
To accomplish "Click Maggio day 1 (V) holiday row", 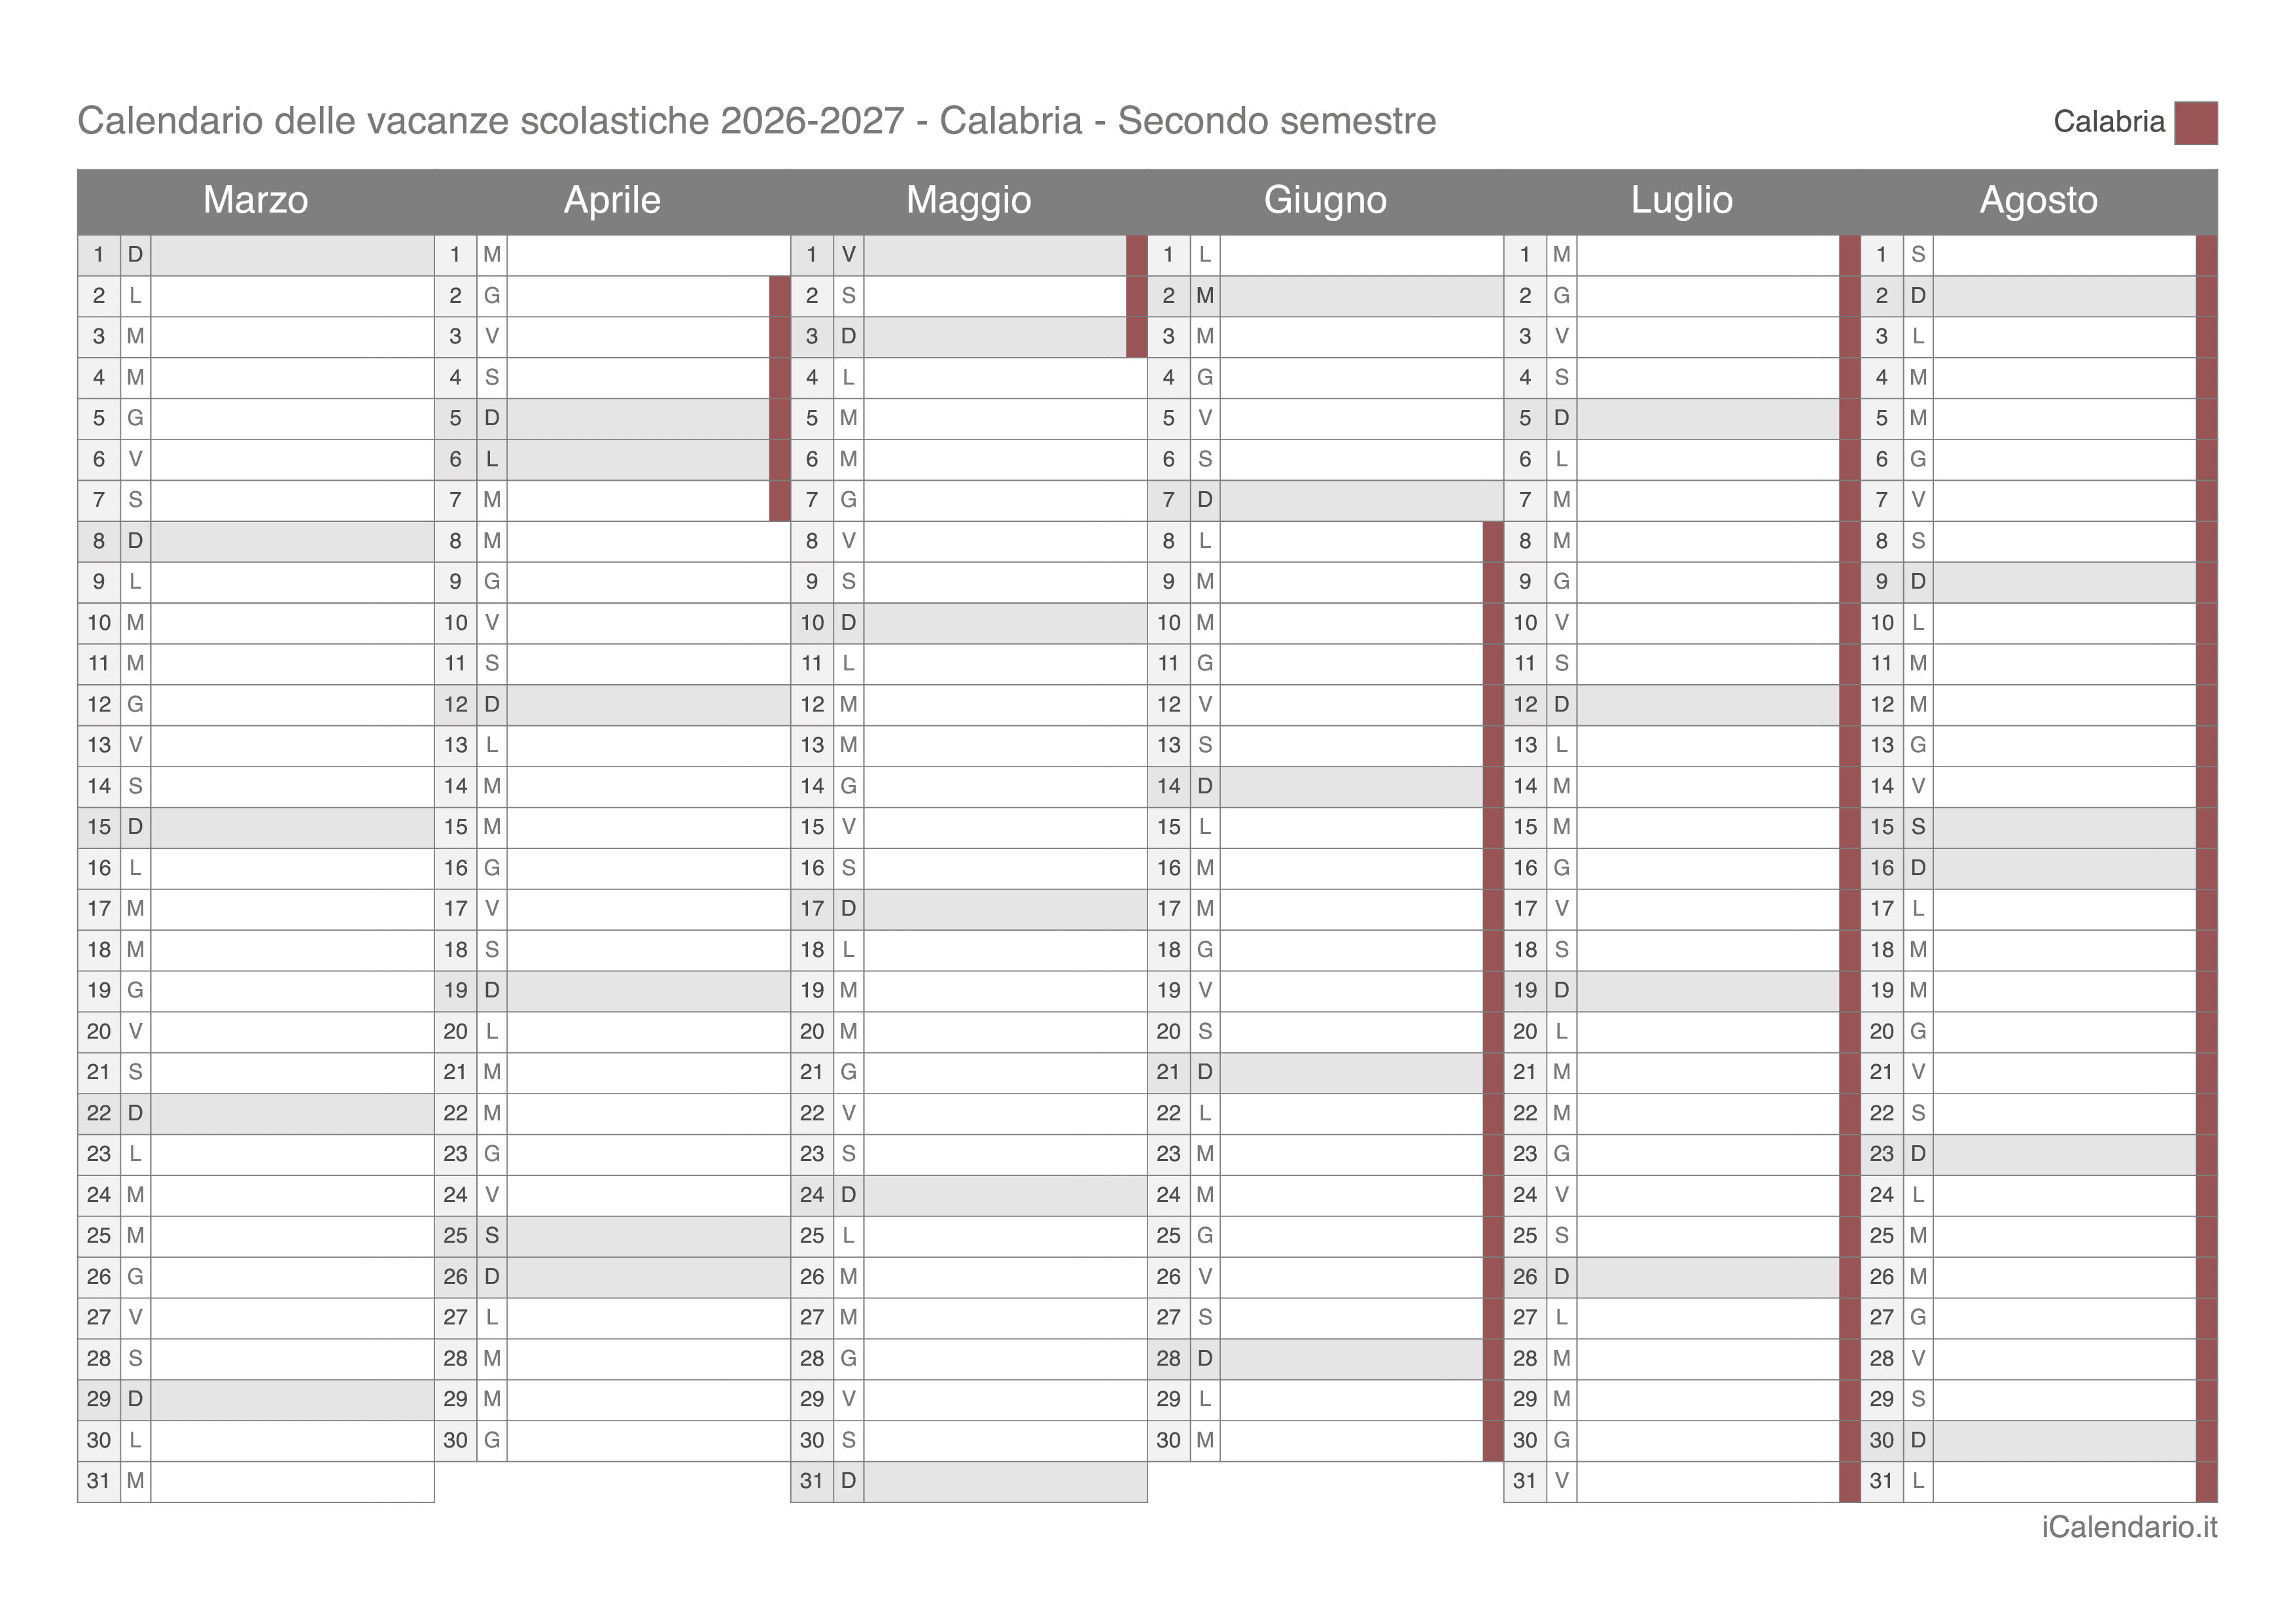I will point(969,255).
